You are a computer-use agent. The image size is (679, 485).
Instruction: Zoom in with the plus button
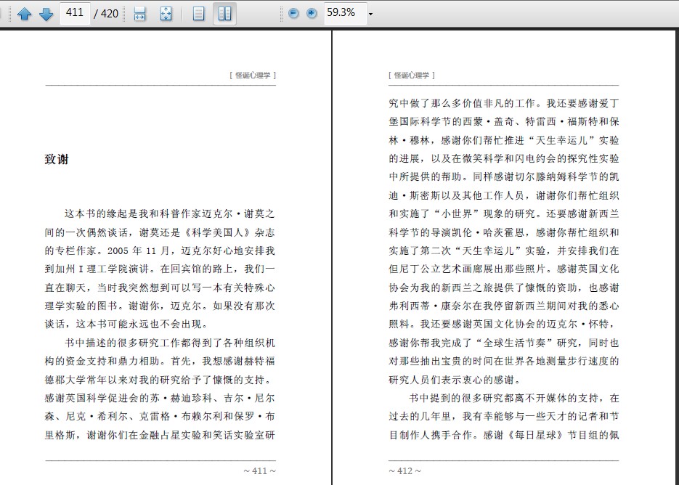[x=312, y=13]
